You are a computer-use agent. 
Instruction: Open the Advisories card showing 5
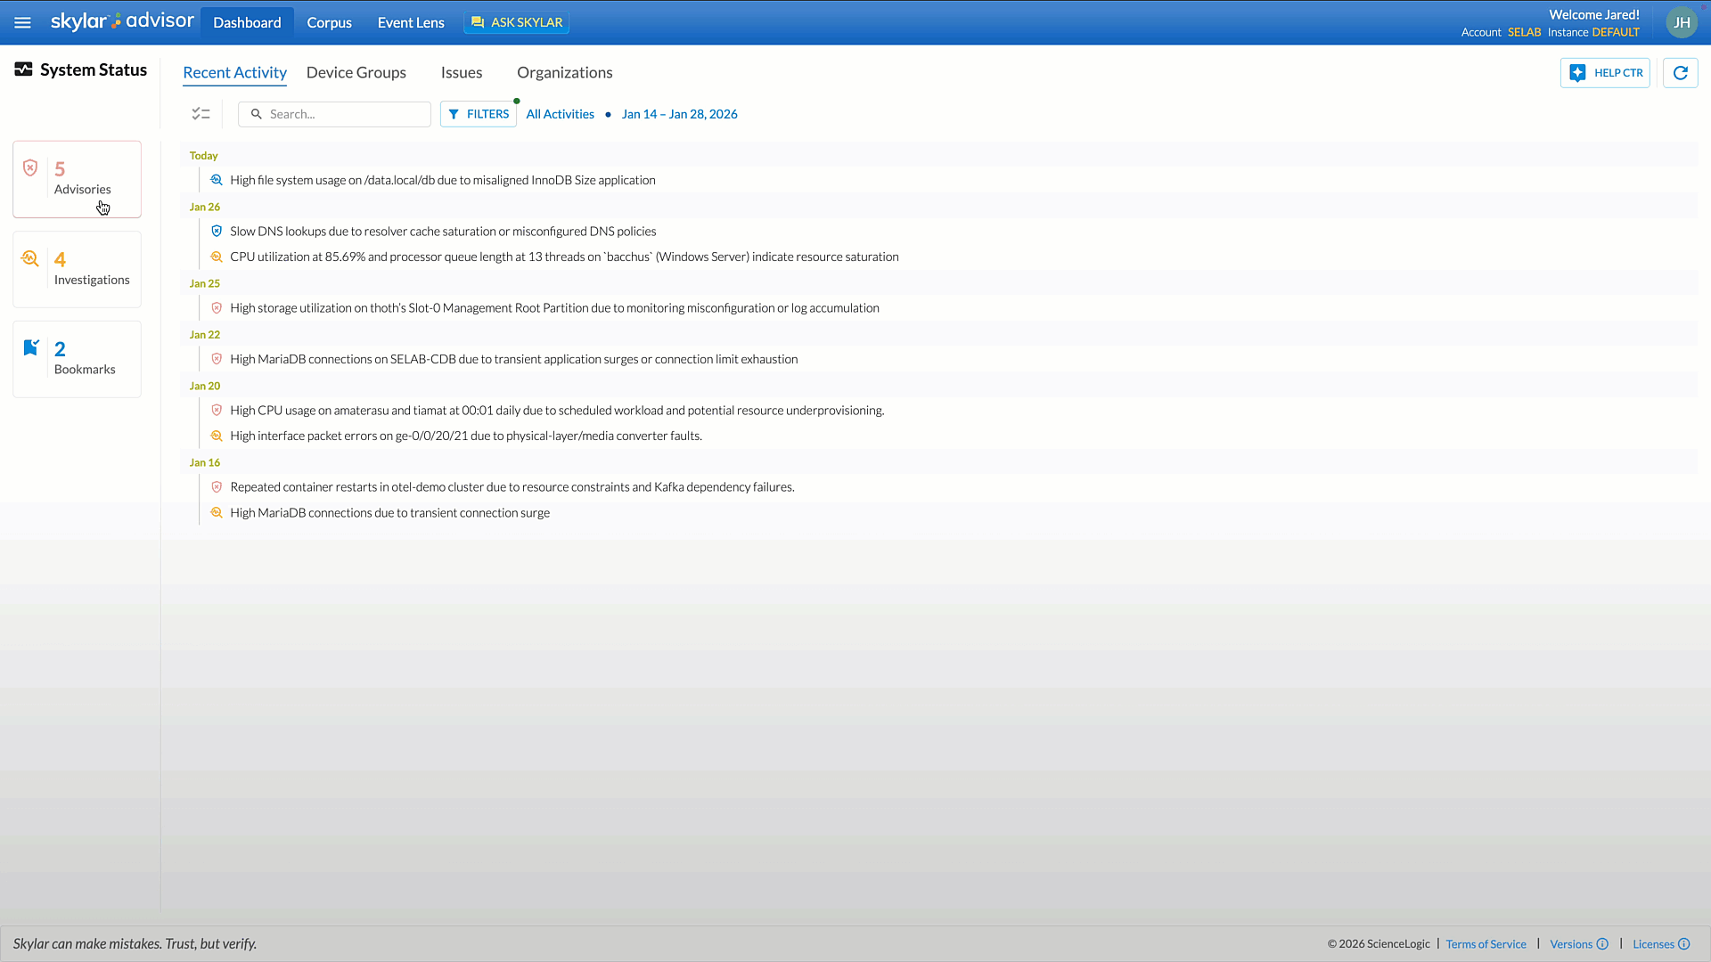tap(77, 179)
